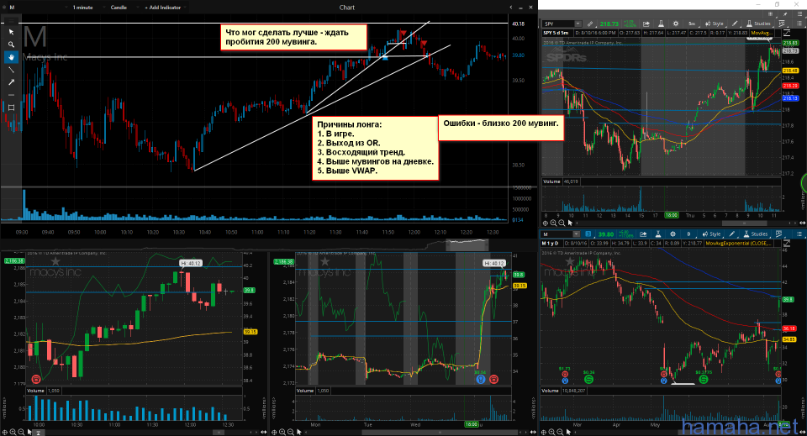Image resolution: width=807 pixels, height=436 pixels.
Task: Click blue lightbulb event icon in weekly chart
Action: click(480, 380)
